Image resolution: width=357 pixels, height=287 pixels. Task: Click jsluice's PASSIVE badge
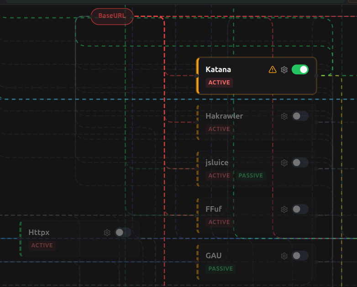(251, 176)
